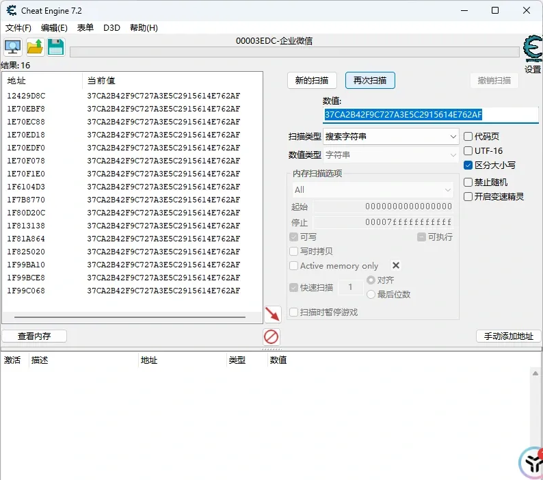Expand the memory region All dropdown
This screenshot has height=480, width=543.
pyautogui.click(x=373, y=190)
